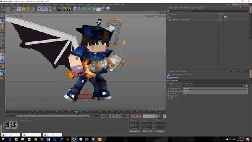
Task: Open Cinema 4D from Windows taskbar
Action: pyautogui.click(x=74, y=139)
